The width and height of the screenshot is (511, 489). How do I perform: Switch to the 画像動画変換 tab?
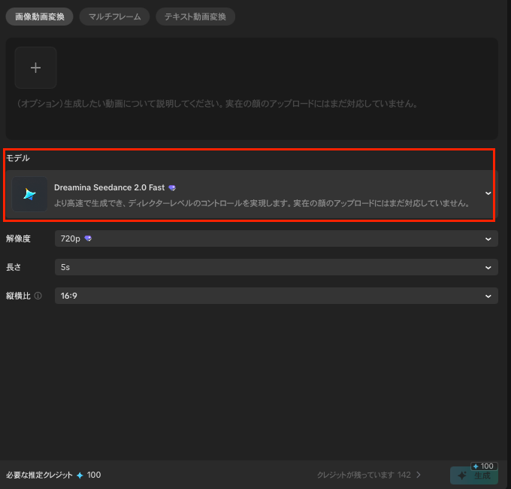40,17
